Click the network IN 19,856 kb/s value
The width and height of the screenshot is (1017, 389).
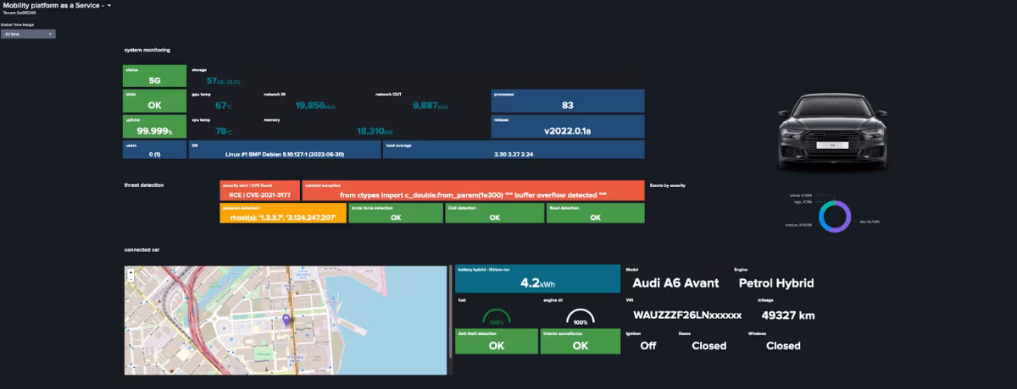click(316, 106)
